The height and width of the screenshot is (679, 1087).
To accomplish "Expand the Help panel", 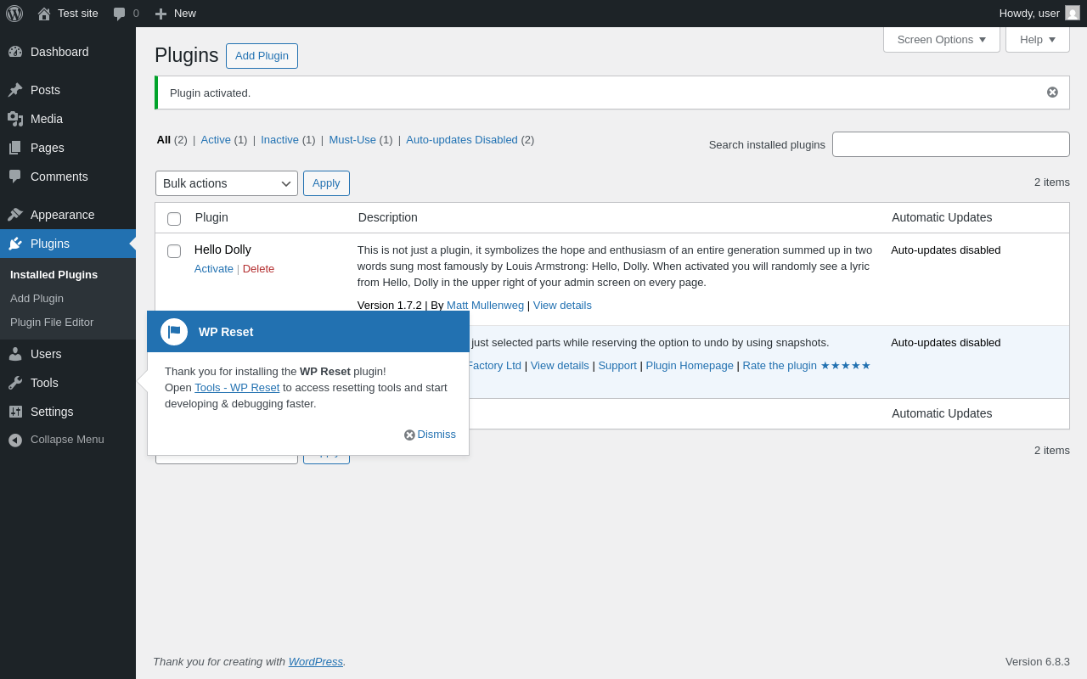I will point(1038,39).
